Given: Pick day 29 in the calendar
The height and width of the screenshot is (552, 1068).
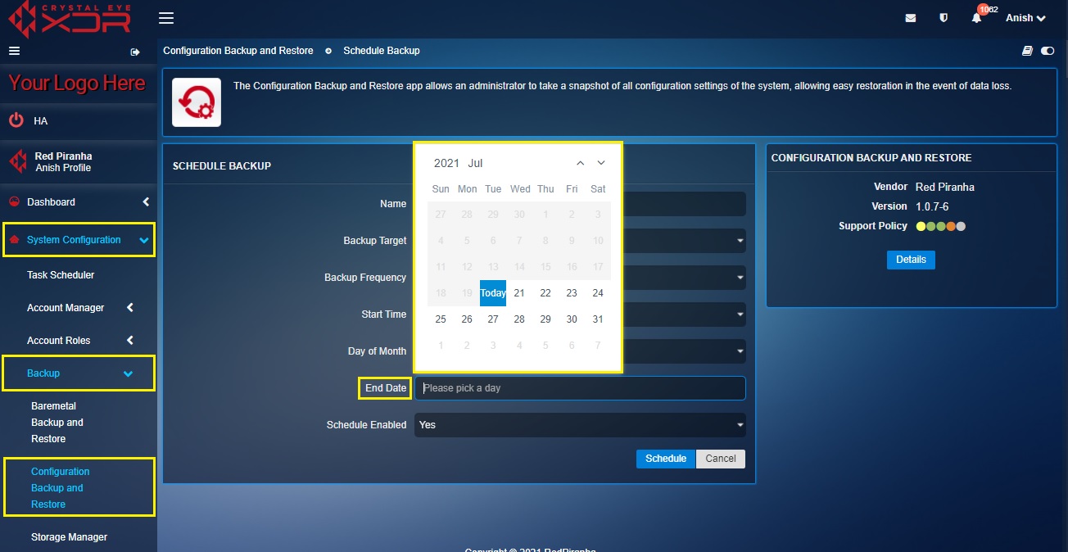Looking at the screenshot, I should coord(545,319).
